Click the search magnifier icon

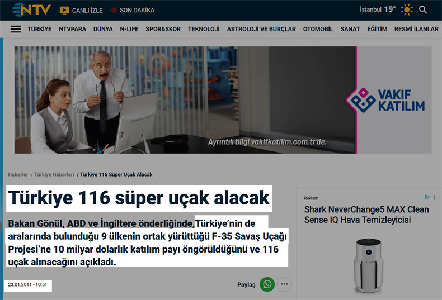point(423,9)
